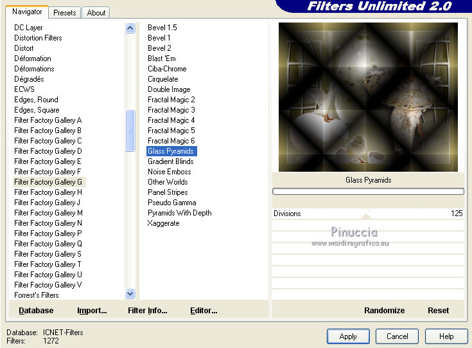Viewport: 472px width, 348px height.
Task: Select the ECWS category
Action: click(24, 89)
